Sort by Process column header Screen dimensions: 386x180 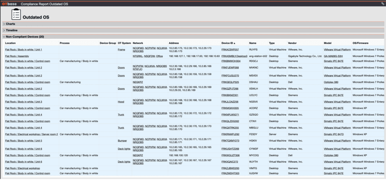tap(64, 43)
